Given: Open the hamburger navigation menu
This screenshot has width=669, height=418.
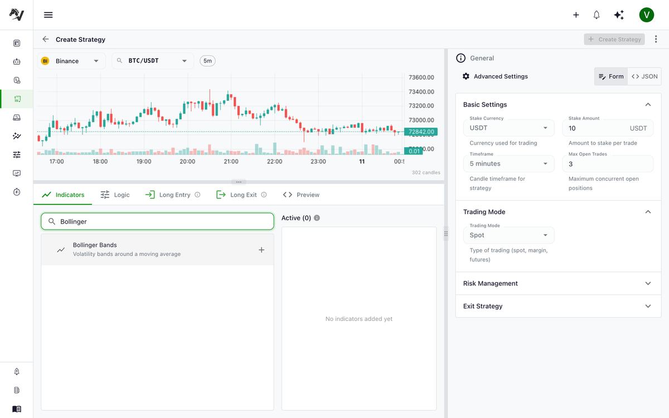Looking at the screenshot, I should [x=49, y=15].
